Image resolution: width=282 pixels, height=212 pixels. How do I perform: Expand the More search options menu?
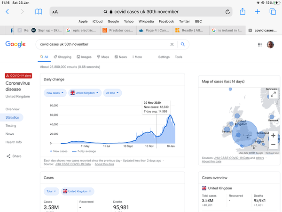137,57
